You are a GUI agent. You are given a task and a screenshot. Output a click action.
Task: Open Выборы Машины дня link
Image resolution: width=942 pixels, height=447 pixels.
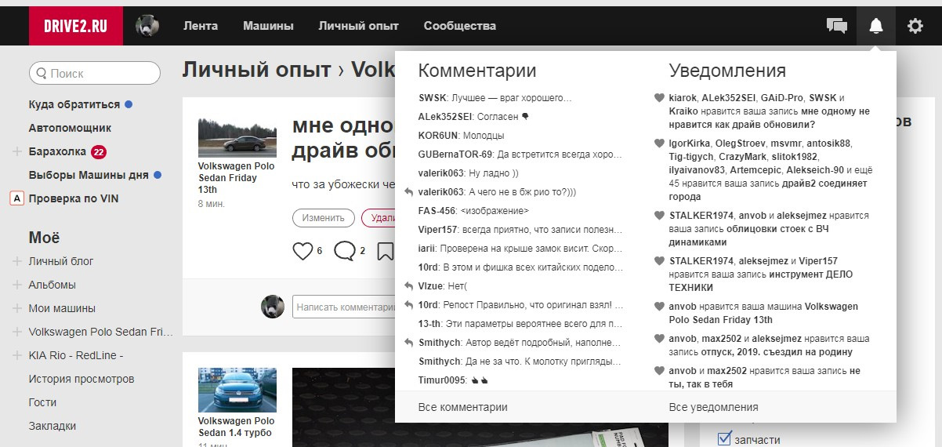coord(89,175)
